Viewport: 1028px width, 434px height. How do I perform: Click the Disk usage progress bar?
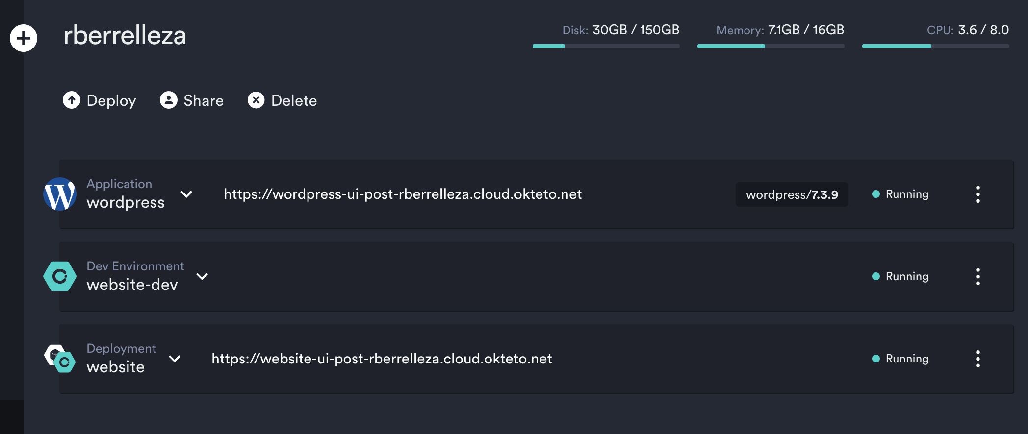[606, 46]
